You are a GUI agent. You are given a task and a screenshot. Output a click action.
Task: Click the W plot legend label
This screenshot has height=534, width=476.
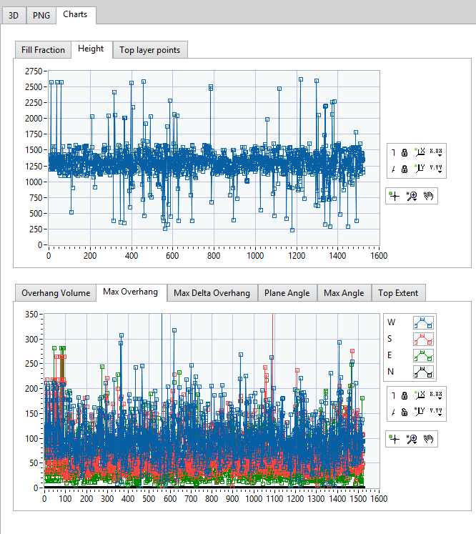pos(391,322)
